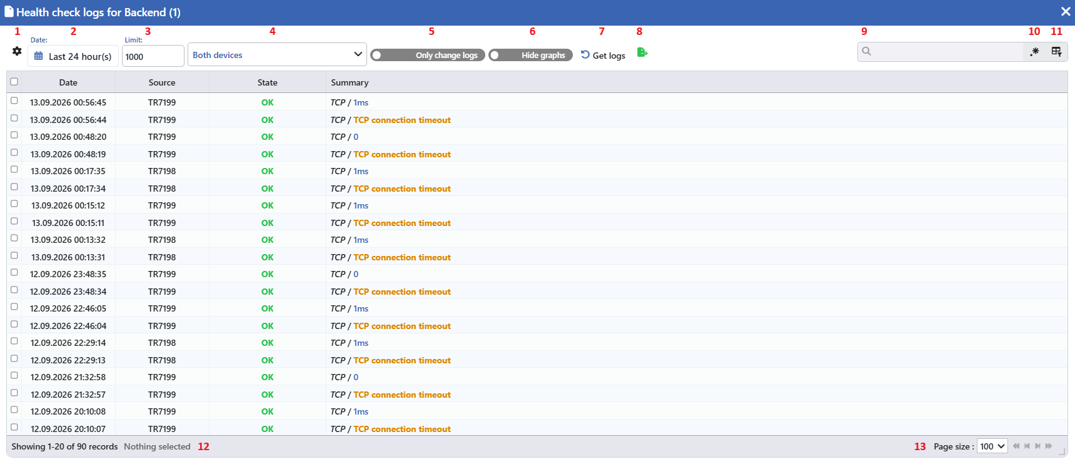This screenshot has height=462, width=1075.
Task: Click "TCP connection timeout" in row 12.09.2026 21:32:57
Action: (x=402, y=395)
